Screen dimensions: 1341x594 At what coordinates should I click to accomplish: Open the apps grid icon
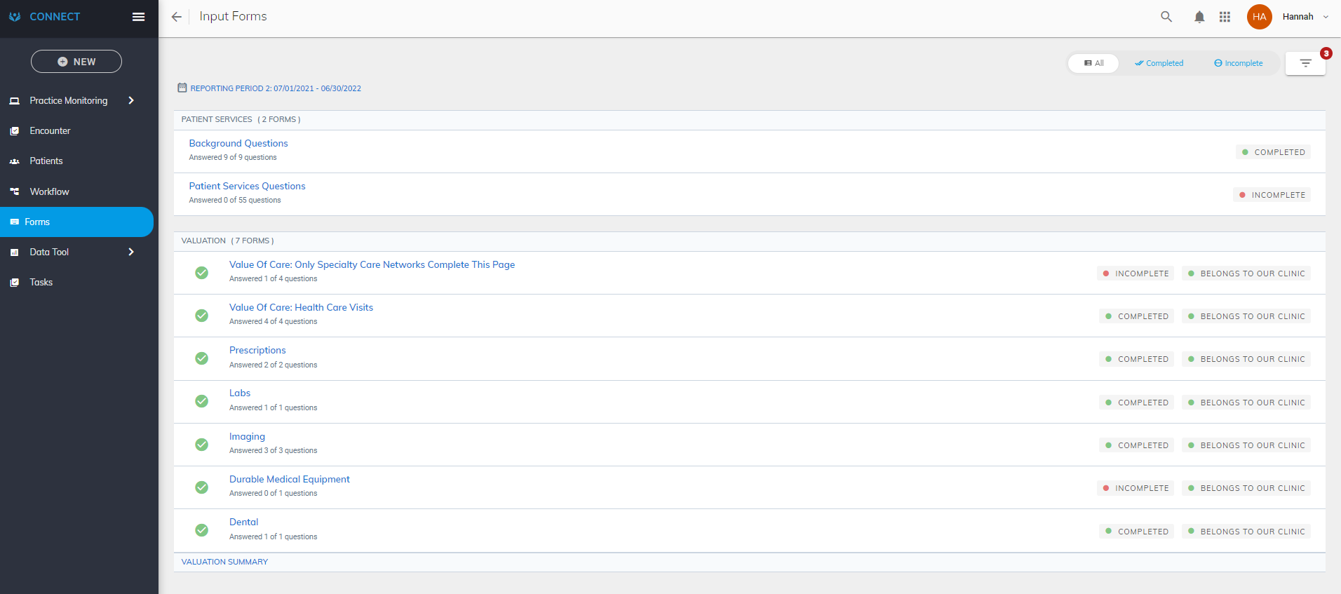coord(1225,17)
